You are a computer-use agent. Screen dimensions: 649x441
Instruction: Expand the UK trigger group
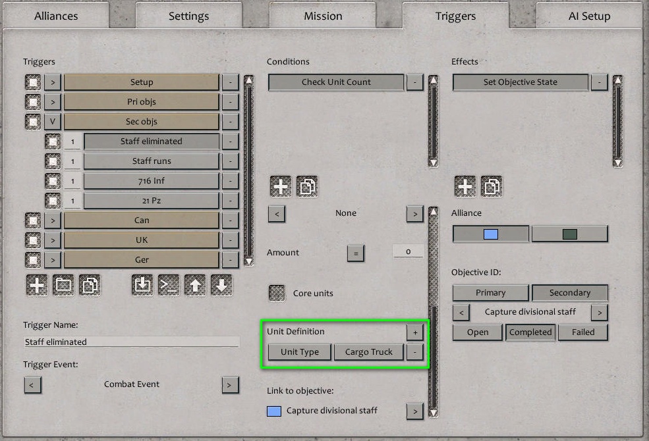[53, 240]
